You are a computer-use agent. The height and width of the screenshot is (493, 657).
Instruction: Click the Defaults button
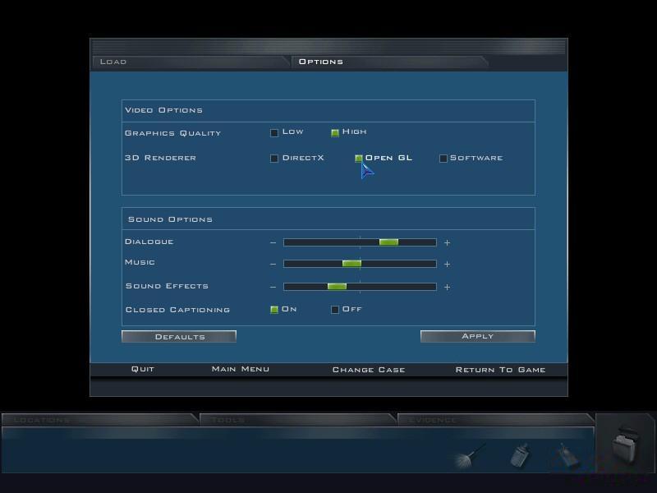(x=179, y=337)
